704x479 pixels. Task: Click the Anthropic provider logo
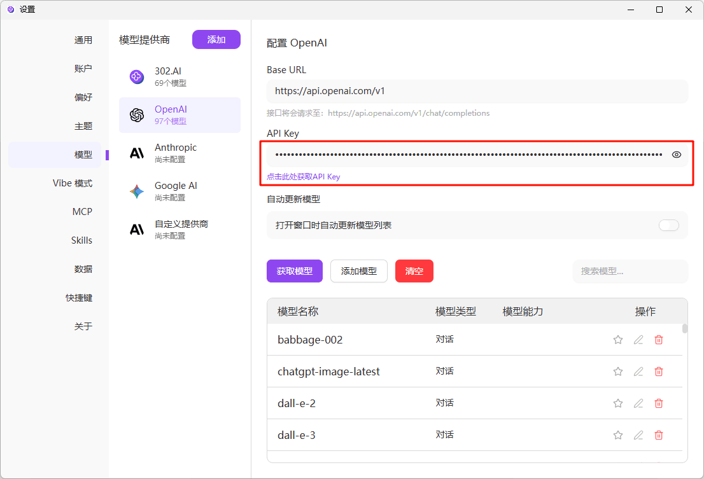pos(137,153)
